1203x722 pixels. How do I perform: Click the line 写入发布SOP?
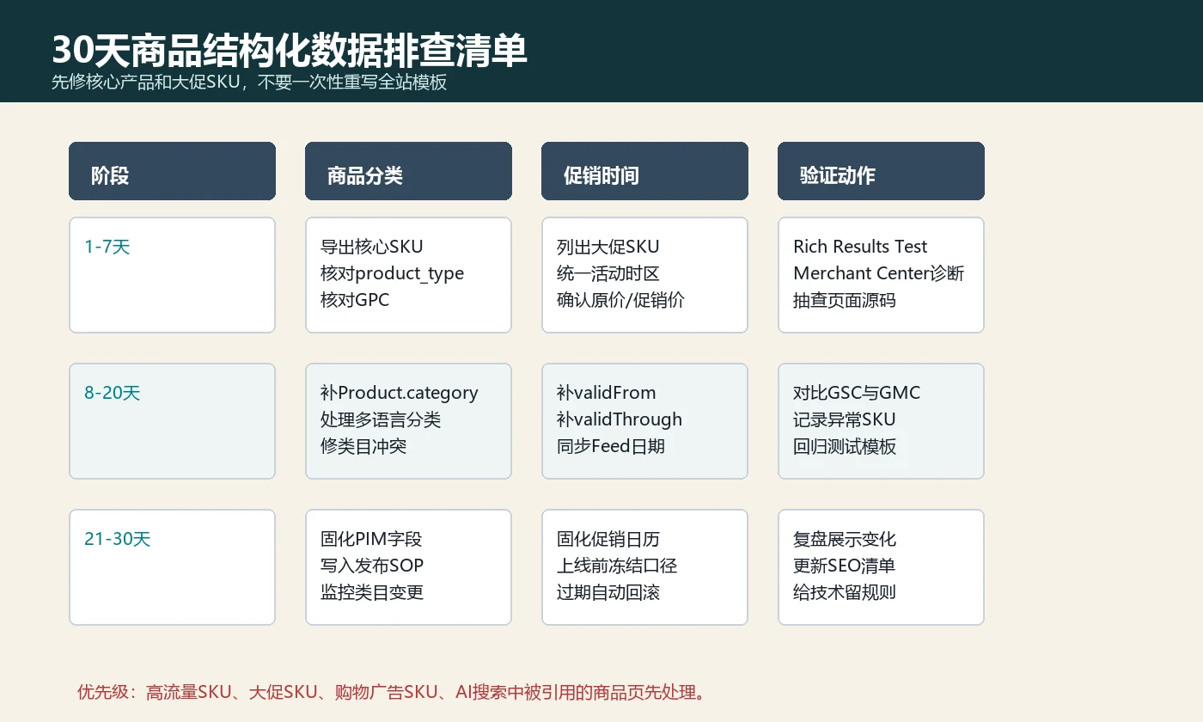(372, 566)
